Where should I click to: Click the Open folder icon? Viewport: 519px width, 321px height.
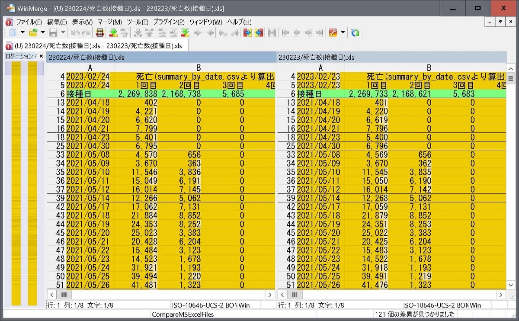(x=33, y=32)
